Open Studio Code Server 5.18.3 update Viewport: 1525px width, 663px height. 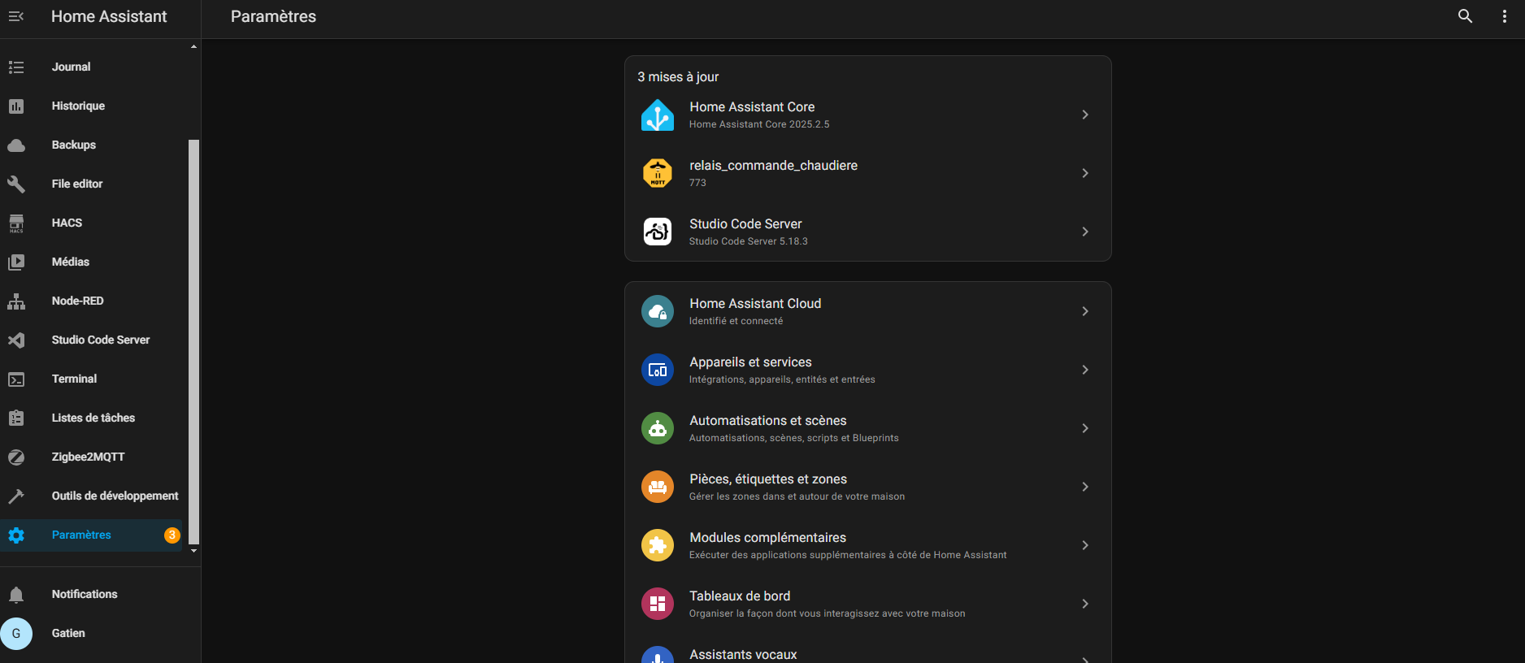(x=867, y=232)
